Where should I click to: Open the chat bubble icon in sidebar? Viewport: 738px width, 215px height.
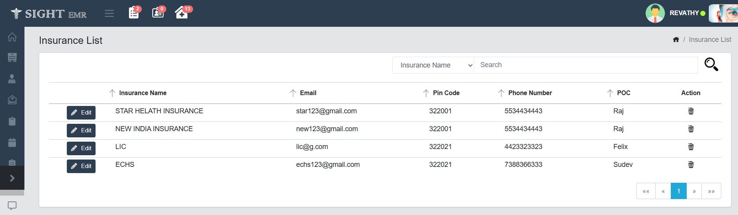click(x=12, y=205)
